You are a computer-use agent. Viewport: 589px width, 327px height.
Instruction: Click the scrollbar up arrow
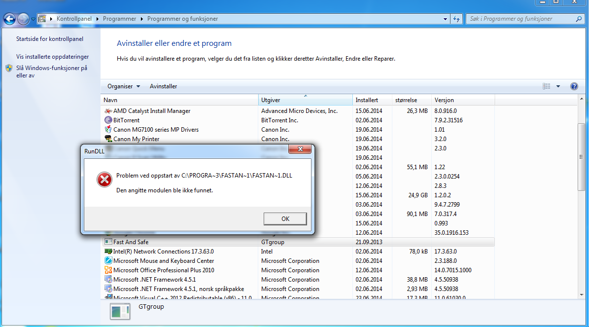581,99
